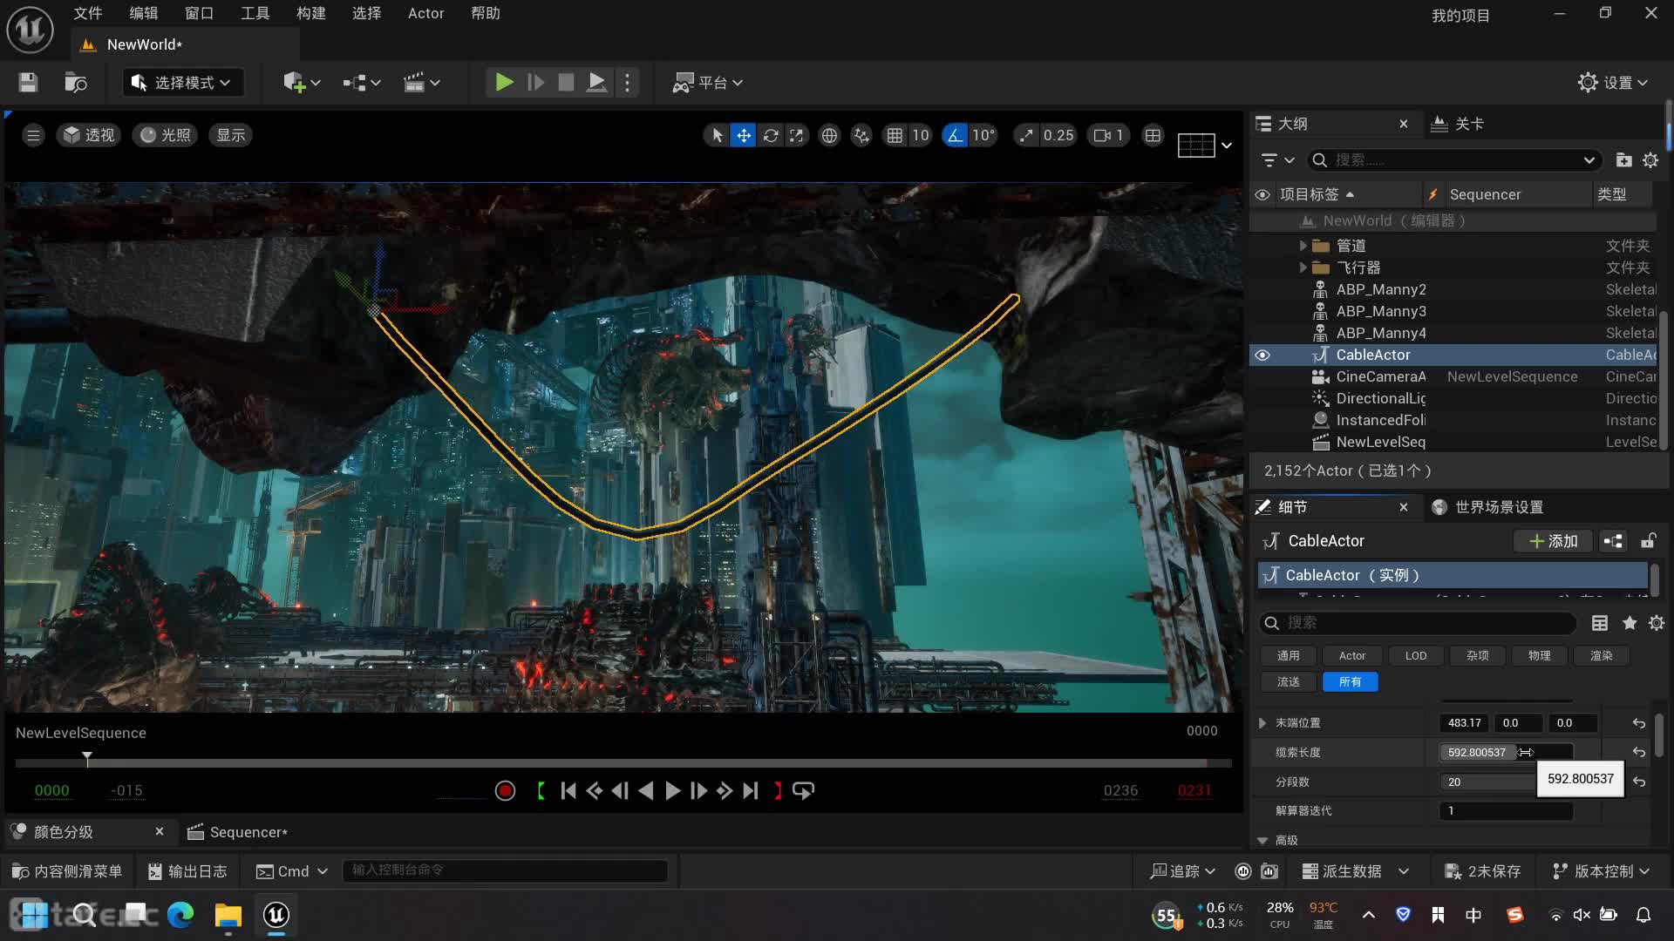
Task: Click the outliner filter icon
Action: pos(1277,160)
